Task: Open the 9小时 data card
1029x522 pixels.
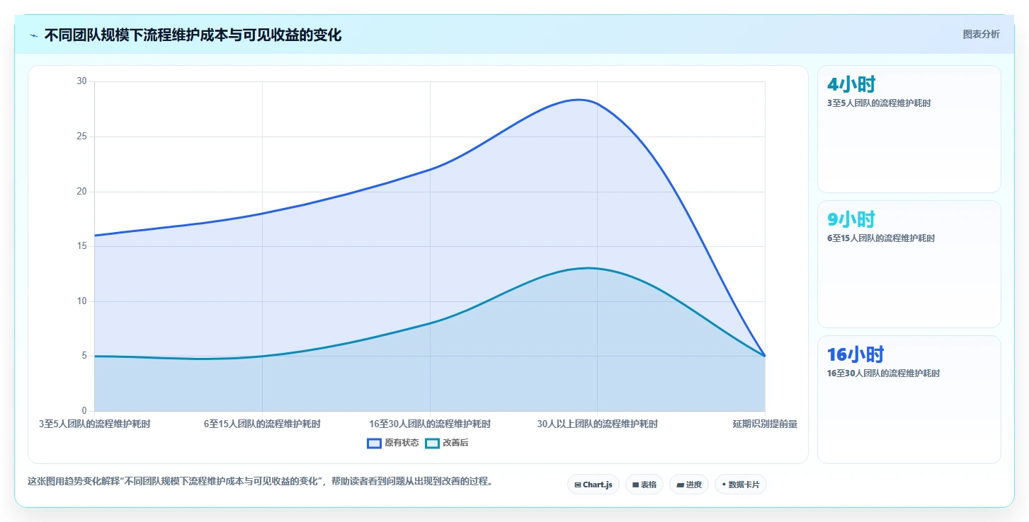Action: [909, 264]
